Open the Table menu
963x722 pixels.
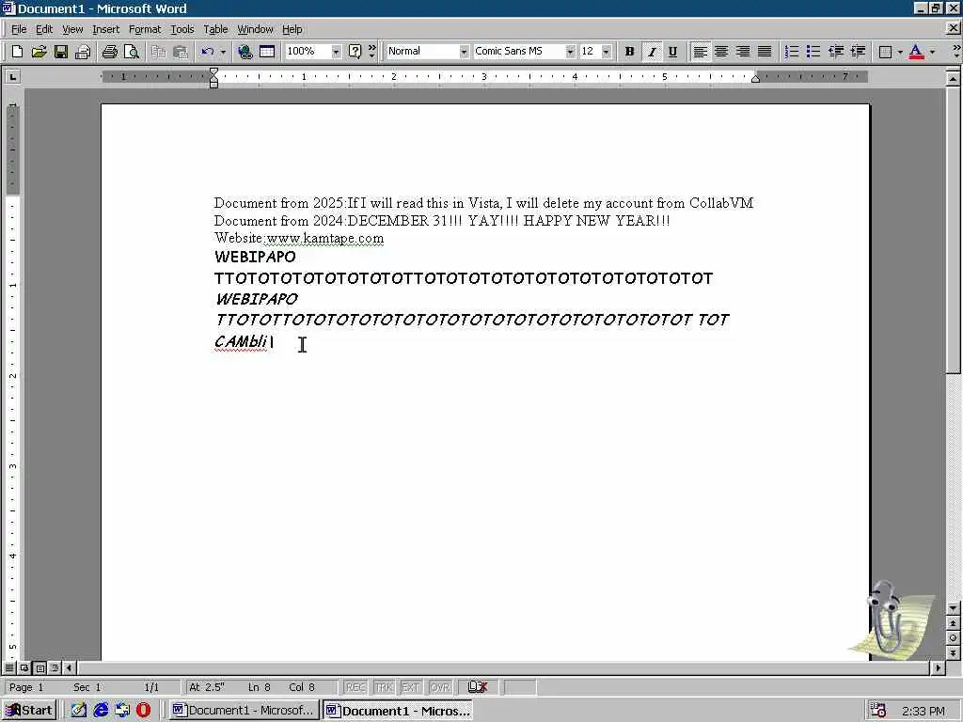[x=215, y=29]
